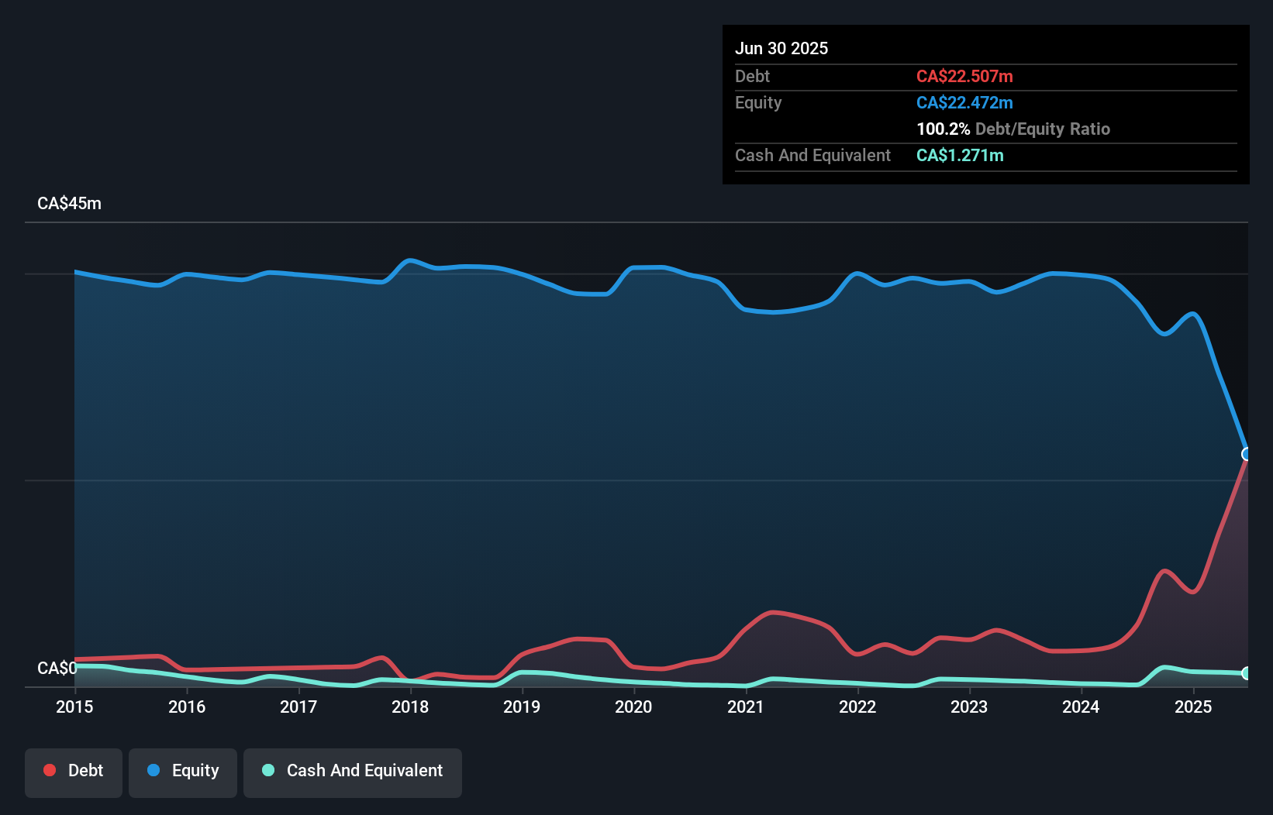
Task: Click the 2018 x-axis label
Action: pyautogui.click(x=410, y=707)
